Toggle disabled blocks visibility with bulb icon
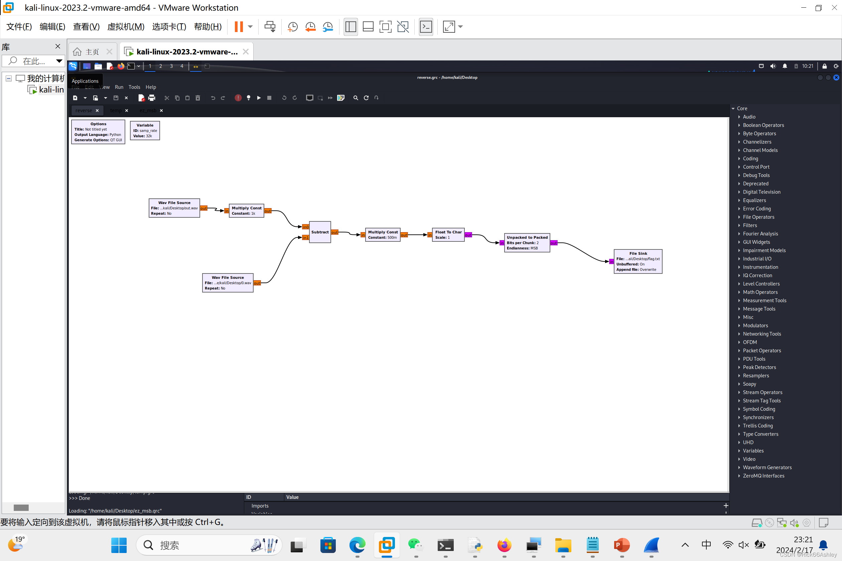842x561 pixels. click(249, 98)
